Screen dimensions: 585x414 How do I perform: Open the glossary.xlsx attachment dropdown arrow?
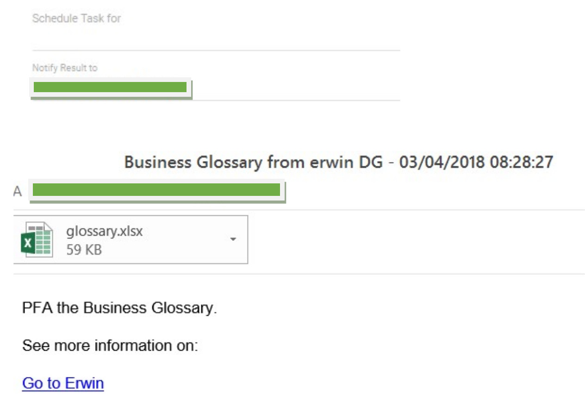point(233,239)
